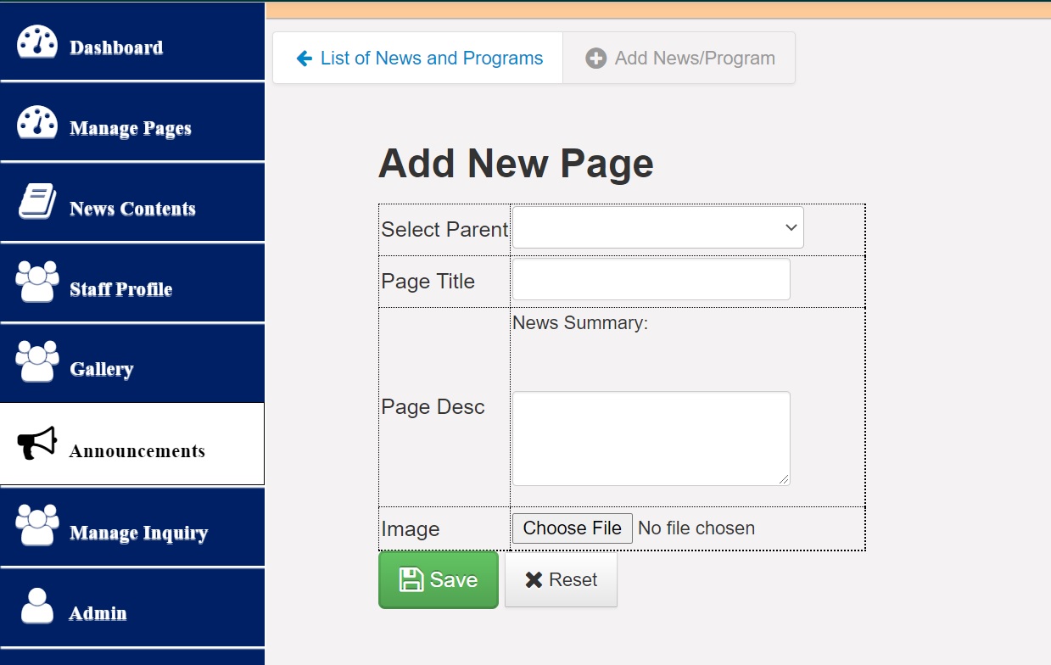Select the Dashboard gauge icon
Image resolution: width=1051 pixels, height=665 pixels.
pos(36,42)
